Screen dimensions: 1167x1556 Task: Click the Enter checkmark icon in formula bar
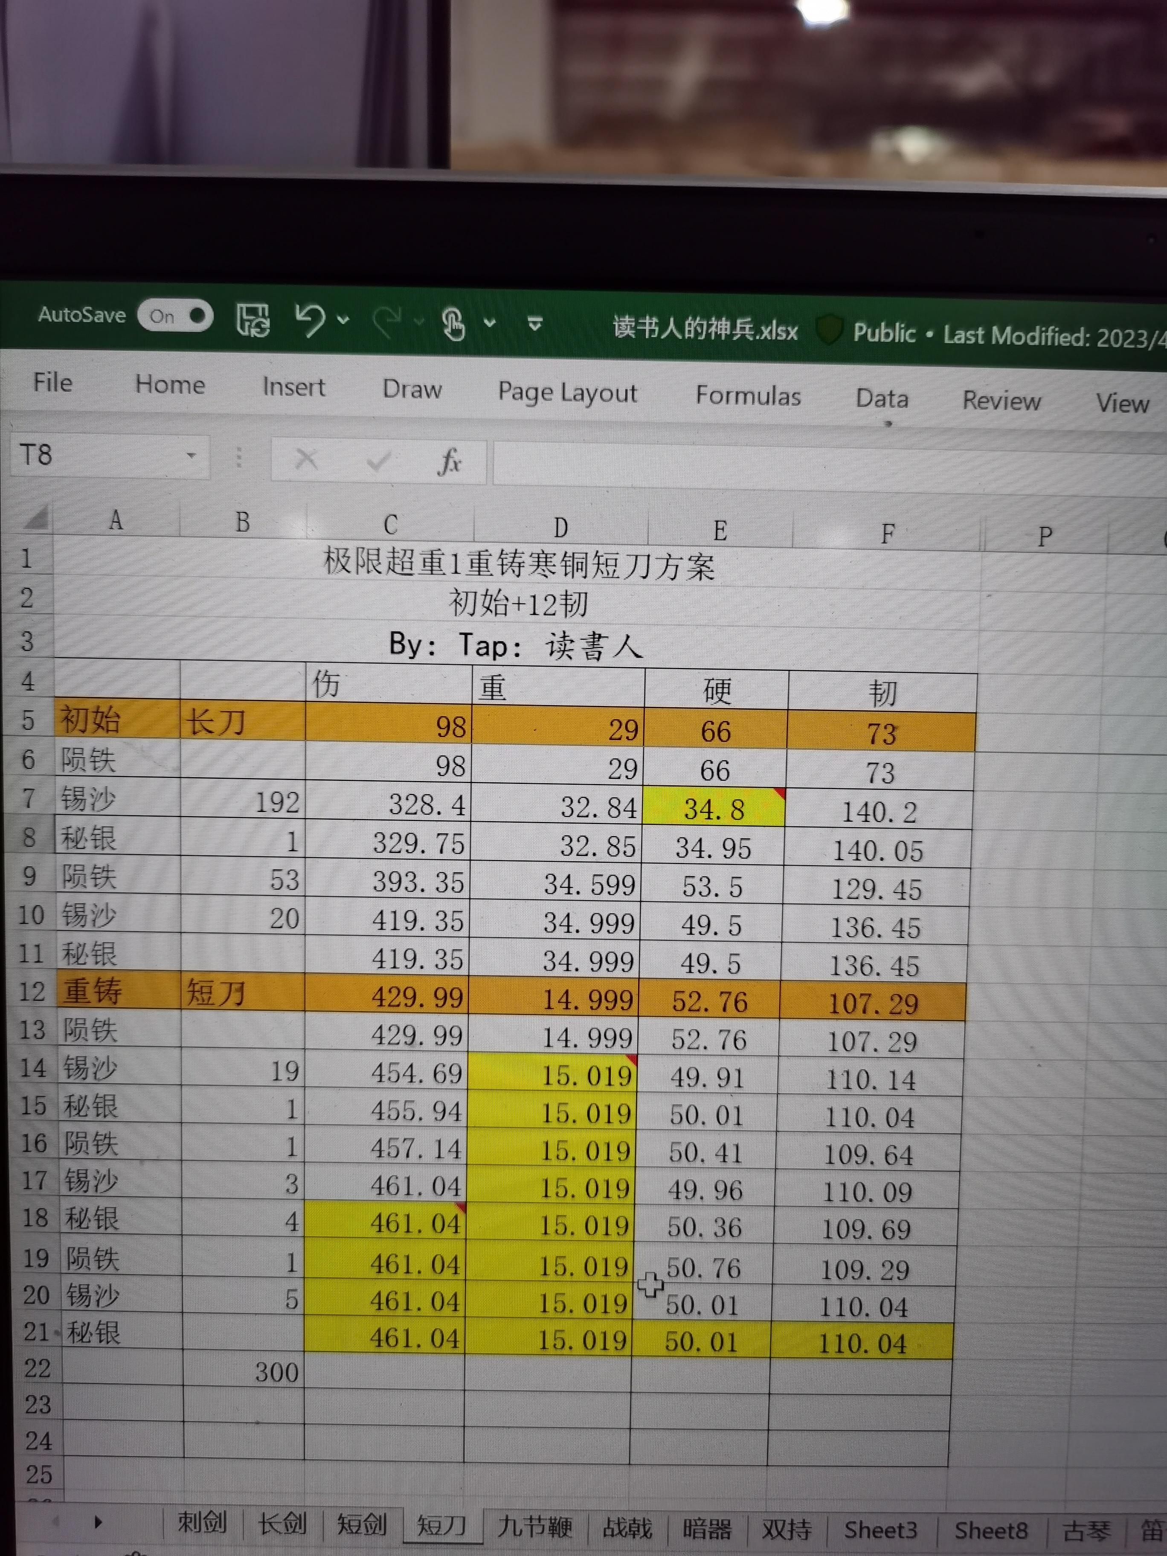coord(378,462)
